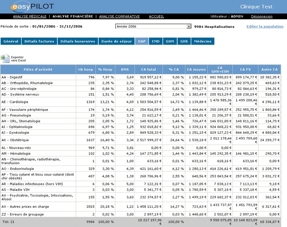The width and height of the screenshot is (287, 227).
Task: Select AP - Tissu cutané row label
Action: coord(38,176)
